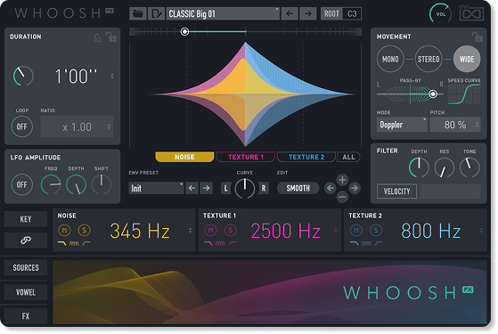Open the FX page

[26, 316]
